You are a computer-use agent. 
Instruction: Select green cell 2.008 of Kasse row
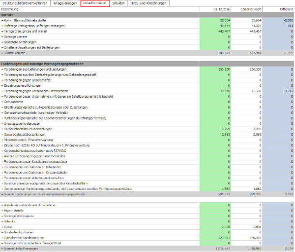click(215, 227)
